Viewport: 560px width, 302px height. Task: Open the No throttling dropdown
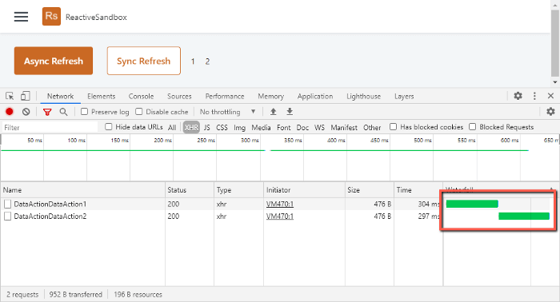pos(228,112)
